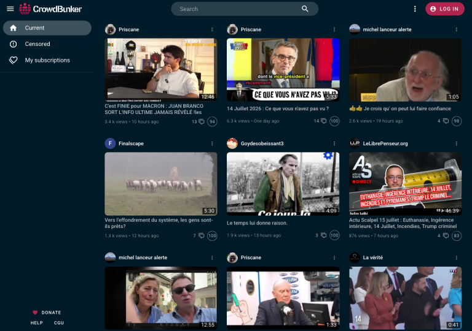The width and height of the screenshot is (472, 331).
Task: Open options menu for LeLibrePenseur.org card
Action: click(457, 143)
